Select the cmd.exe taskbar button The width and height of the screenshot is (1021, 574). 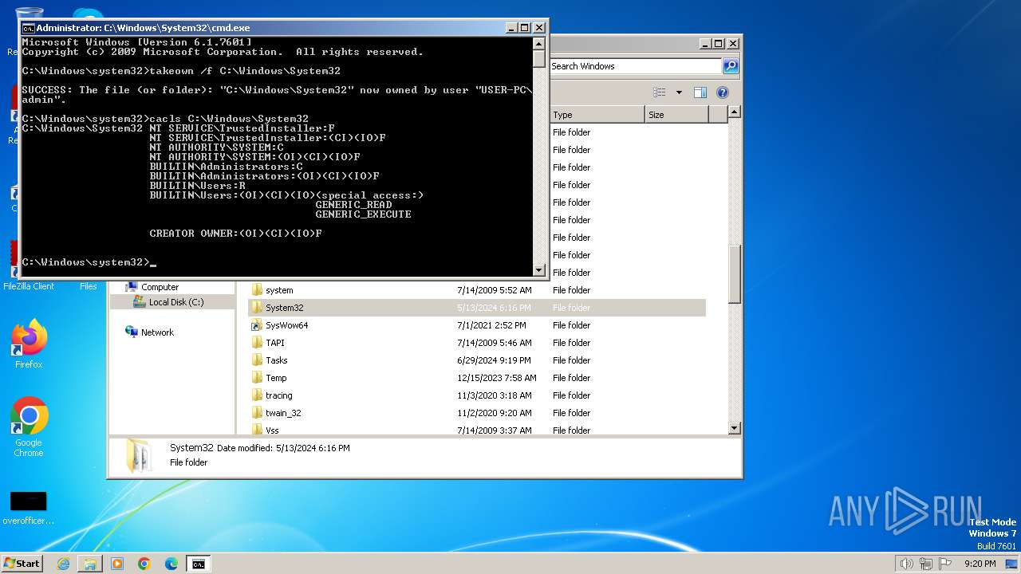tap(198, 564)
